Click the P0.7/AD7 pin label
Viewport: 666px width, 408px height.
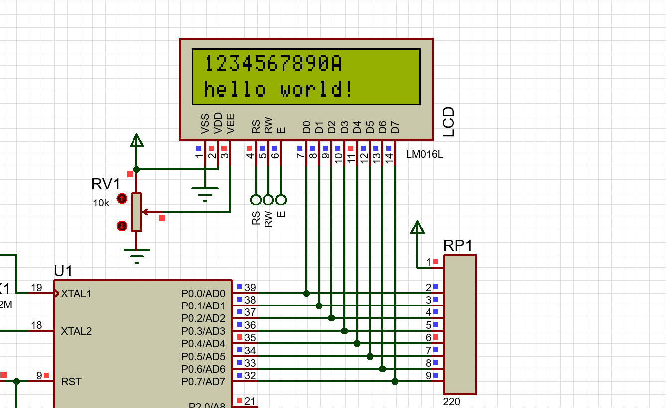click(x=203, y=382)
